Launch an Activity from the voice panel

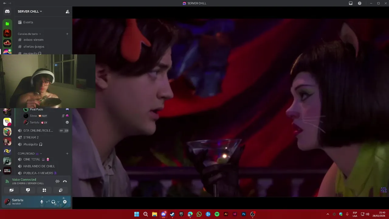point(44,190)
